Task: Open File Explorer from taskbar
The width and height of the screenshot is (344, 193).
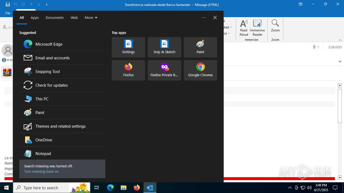Action: click(x=124, y=188)
